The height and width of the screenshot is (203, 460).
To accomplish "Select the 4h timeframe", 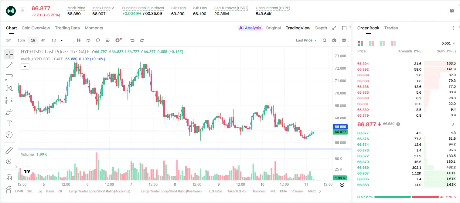I will pyautogui.click(x=43, y=40).
